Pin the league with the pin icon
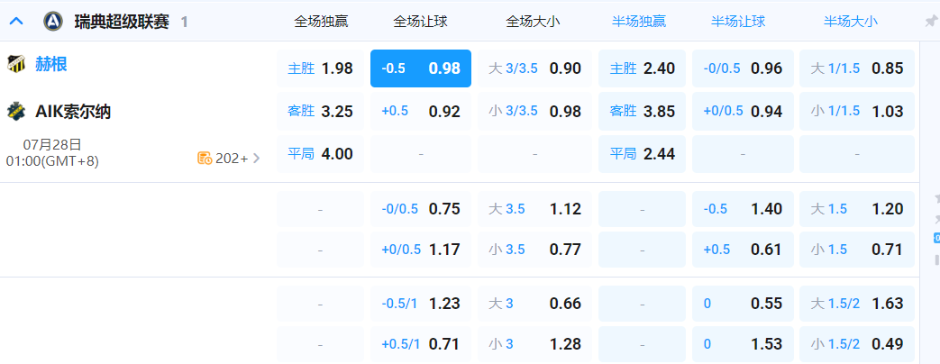Viewport: 940px width, 364px height. tap(931, 22)
